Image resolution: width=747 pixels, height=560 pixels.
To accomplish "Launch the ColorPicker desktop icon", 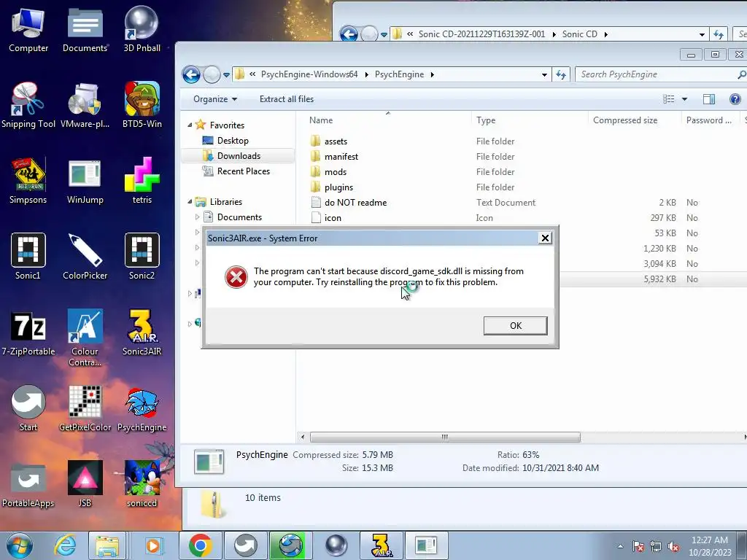I will 85,257.
